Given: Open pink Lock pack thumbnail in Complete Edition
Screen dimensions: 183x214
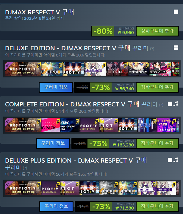Looking at the screenshot, I should (x=50, y=125).
